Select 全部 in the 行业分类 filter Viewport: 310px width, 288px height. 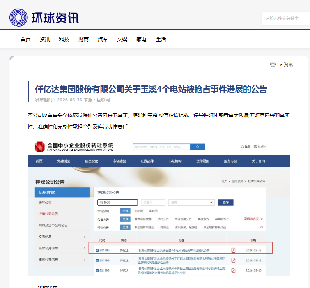coord(125,227)
